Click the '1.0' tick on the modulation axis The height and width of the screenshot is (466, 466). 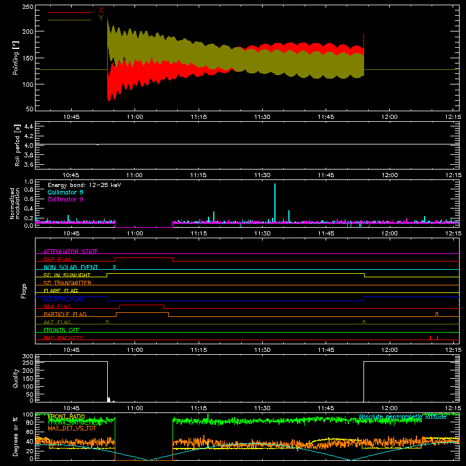pos(29,182)
